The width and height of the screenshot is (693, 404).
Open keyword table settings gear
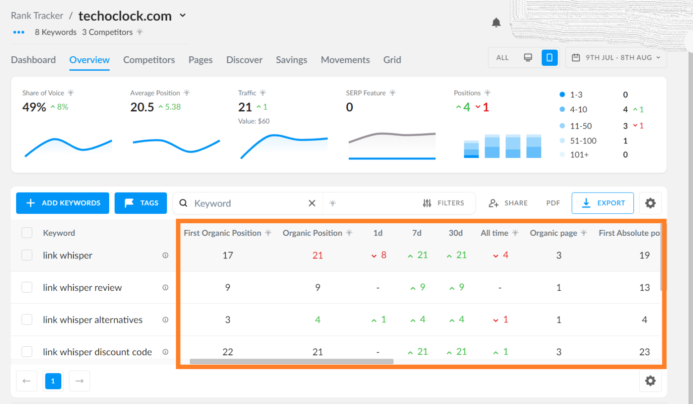(x=650, y=203)
